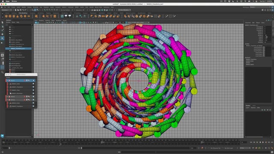Click the toolbox magnifier search icon
274x154 pixels.
point(2,72)
